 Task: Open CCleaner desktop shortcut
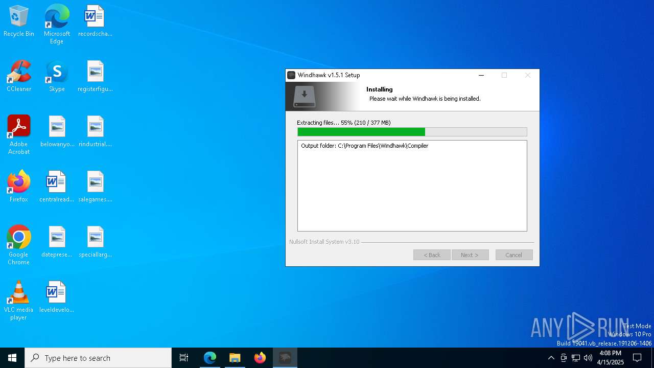(18, 77)
